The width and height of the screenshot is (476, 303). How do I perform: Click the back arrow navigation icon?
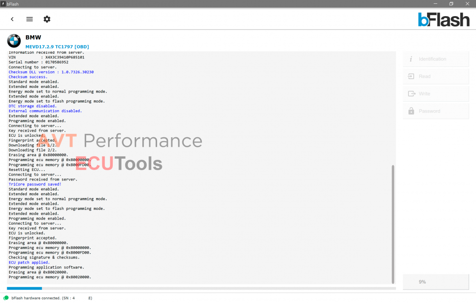pyautogui.click(x=12, y=19)
